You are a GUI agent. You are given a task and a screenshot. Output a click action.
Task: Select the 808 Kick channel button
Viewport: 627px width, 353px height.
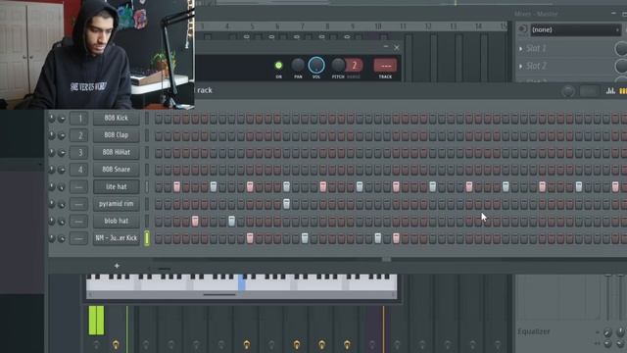[x=117, y=118]
